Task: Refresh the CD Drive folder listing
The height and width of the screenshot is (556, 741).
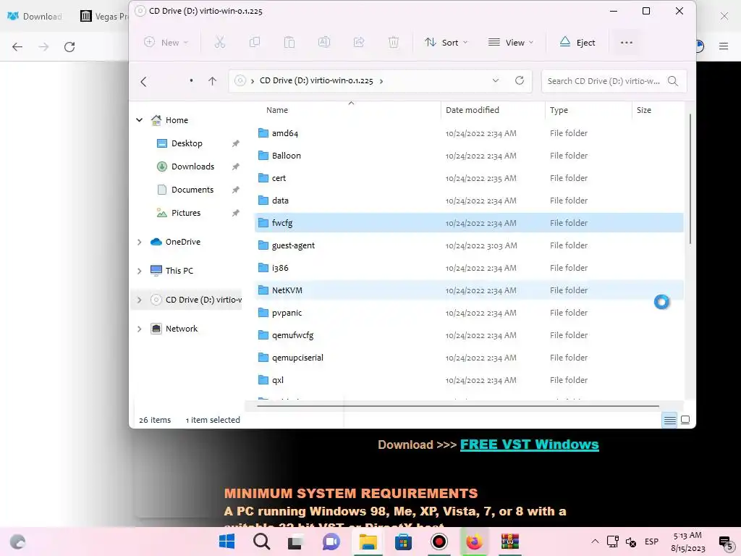Action: pos(520,80)
